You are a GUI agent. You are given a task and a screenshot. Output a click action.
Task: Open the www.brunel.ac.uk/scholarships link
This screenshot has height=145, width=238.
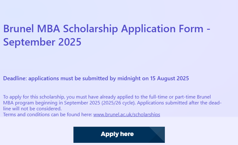126,115
